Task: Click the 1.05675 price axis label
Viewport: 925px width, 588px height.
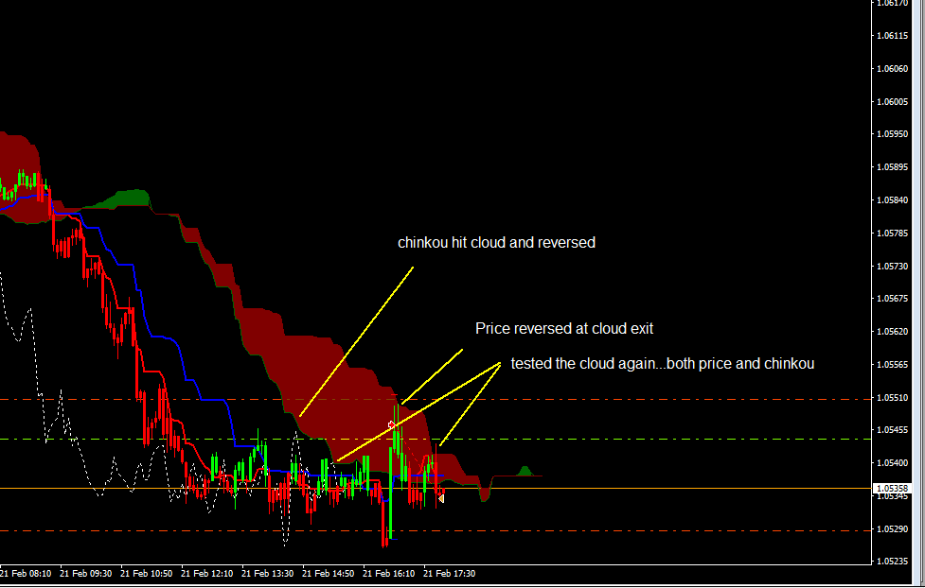Action: pyautogui.click(x=892, y=298)
